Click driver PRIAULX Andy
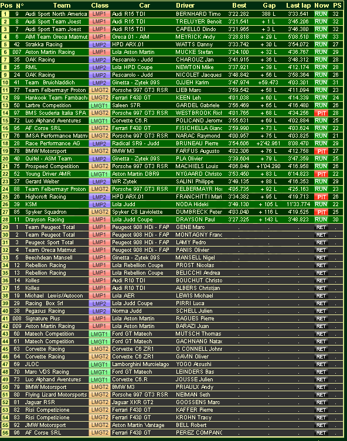The width and height of the screenshot is (347, 441). pyautogui.click(x=195, y=386)
